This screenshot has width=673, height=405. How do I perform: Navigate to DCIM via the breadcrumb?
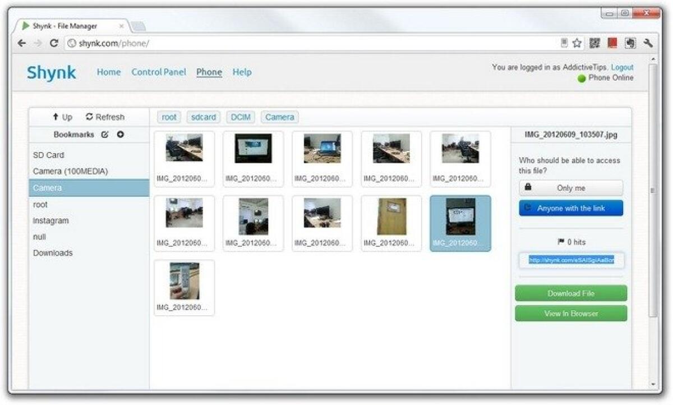[241, 117]
